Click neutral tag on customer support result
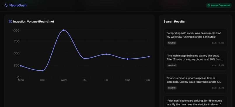 pos(172,88)
